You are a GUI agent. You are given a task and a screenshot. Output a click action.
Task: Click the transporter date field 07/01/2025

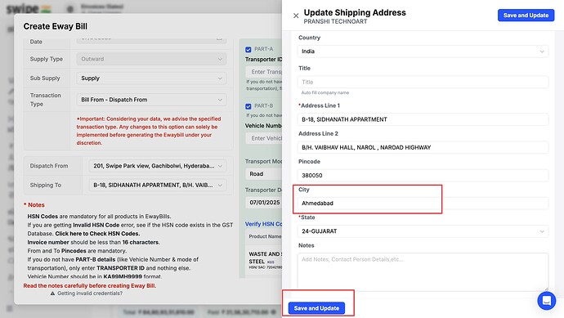point(264,203)
